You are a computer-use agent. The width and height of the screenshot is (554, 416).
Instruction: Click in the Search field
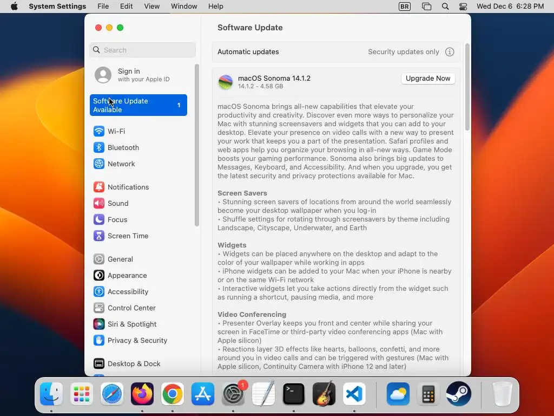coord(142,50)
